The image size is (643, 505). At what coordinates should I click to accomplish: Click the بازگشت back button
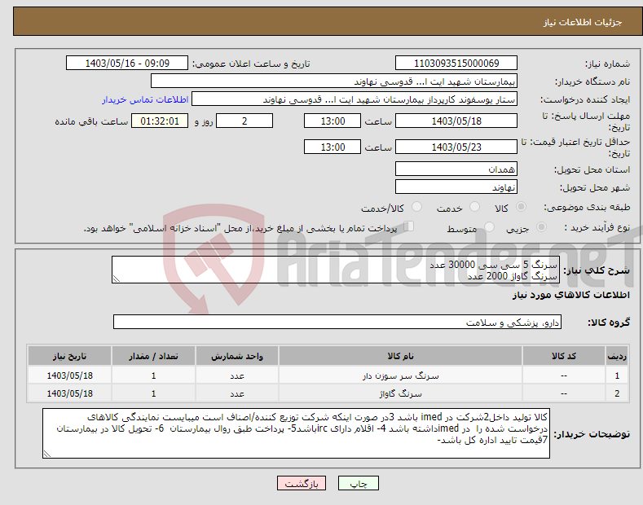point(302,484)
